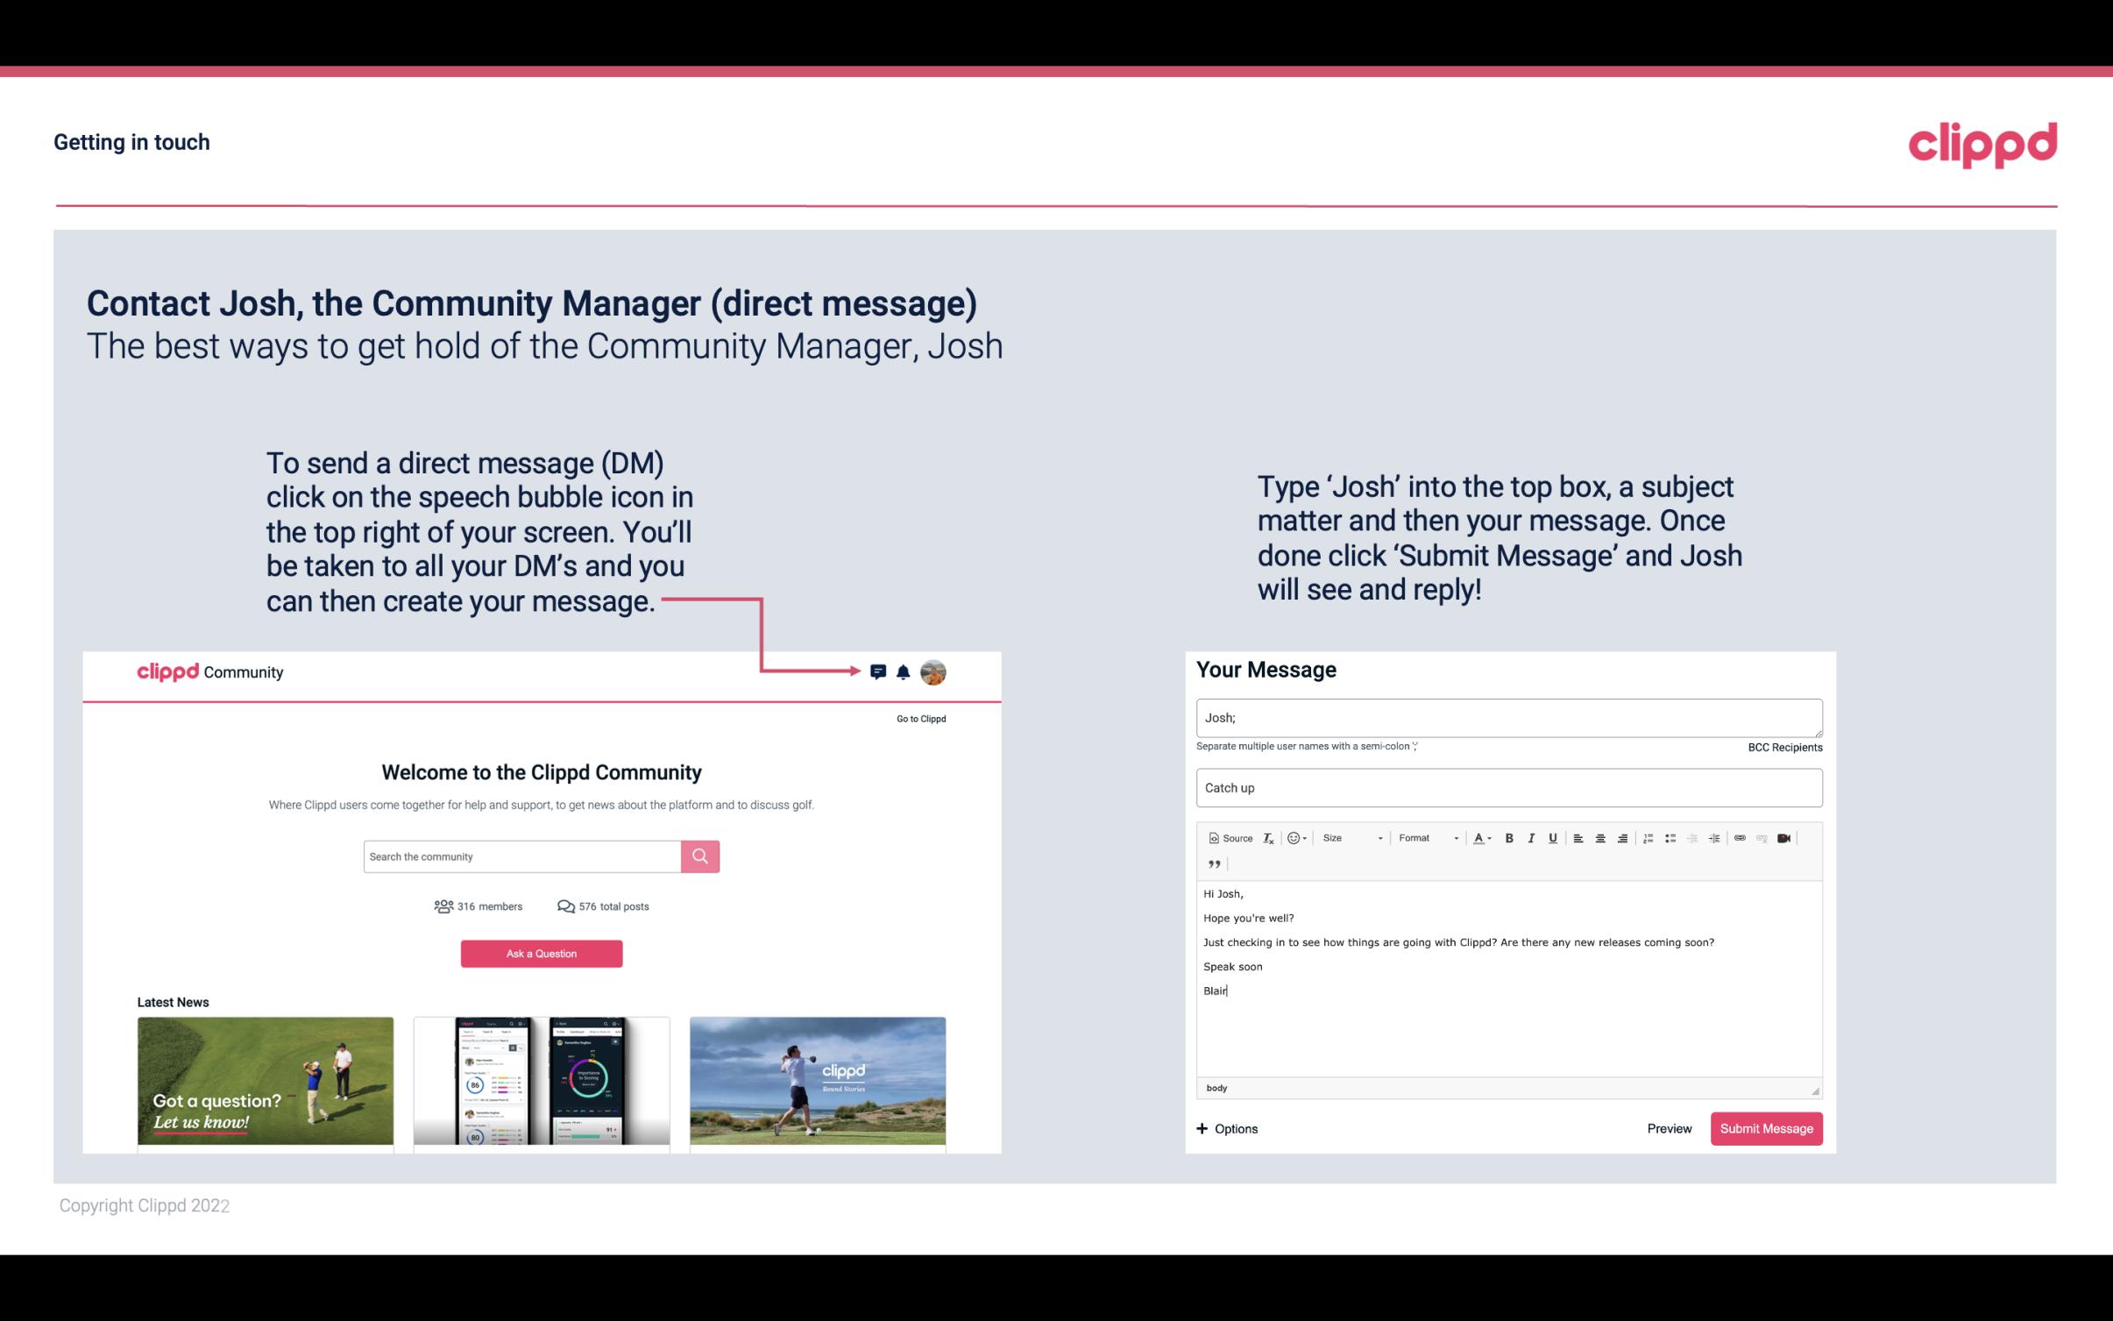The image size is (2113, 1321).
Task: Click the Go to Clippd menu item
Action: click(918, 718)
